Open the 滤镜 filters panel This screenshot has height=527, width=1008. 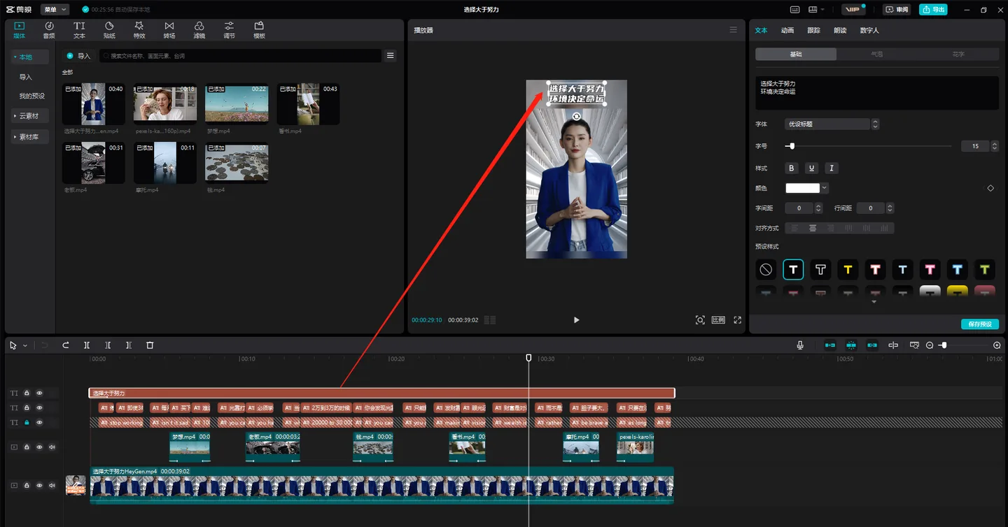(x=199, y=30)
